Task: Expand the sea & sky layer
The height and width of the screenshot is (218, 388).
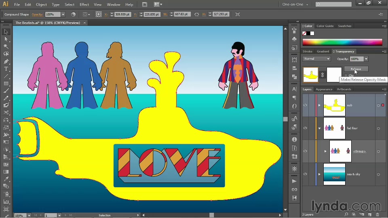Action: (x=319, y=174)
